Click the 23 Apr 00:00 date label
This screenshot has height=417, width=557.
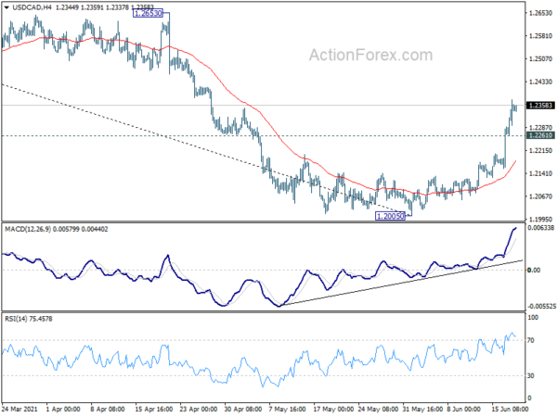199,410
